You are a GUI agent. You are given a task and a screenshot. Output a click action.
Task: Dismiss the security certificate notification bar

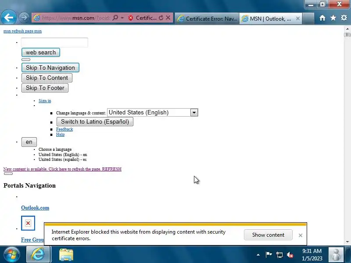pyautogui.click(x=301, y=235)
